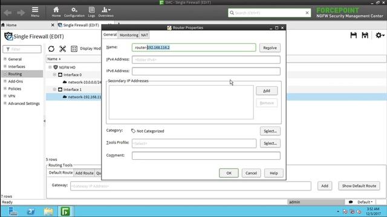Viewport: 387px width, 217px height.
Task: Click the filter field in sidebar
Action: 22,49
